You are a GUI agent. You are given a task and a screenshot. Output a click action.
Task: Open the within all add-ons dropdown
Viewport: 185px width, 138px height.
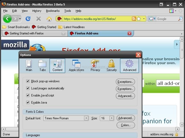coord(168,83)
